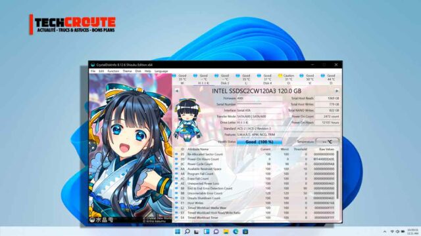
Task: Go to previous disk with left arrow
Action: [x=177, y=91]
